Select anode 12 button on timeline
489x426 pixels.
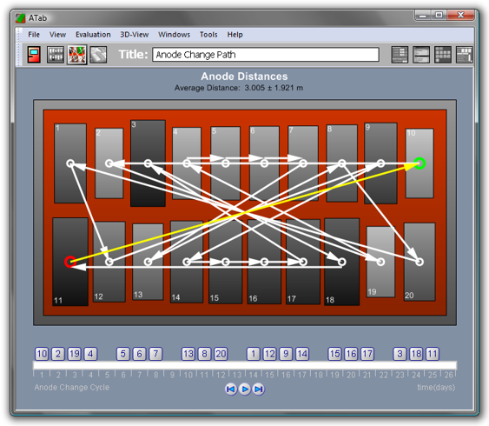click(270, 354)
